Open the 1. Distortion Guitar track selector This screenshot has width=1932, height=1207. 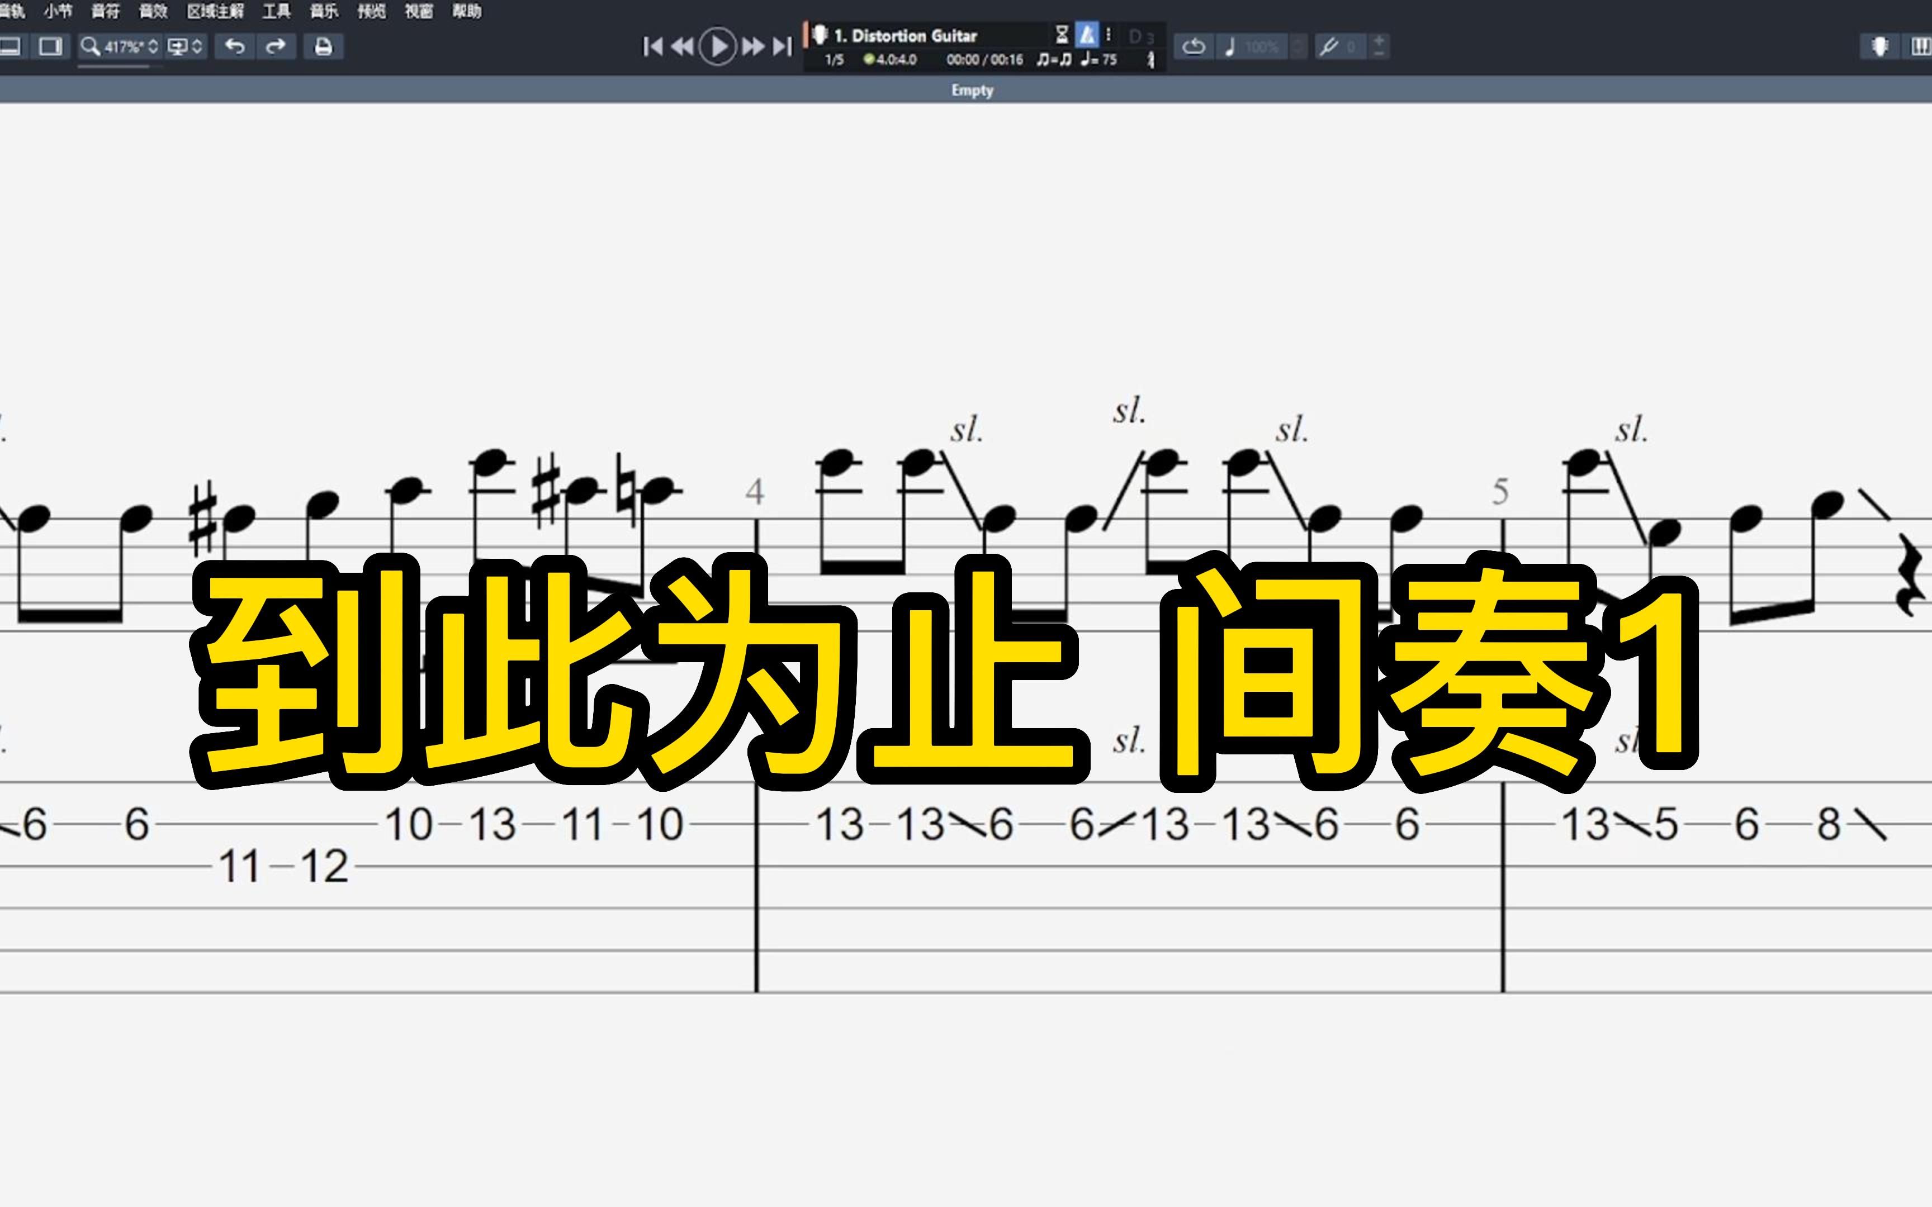[905, 36]
